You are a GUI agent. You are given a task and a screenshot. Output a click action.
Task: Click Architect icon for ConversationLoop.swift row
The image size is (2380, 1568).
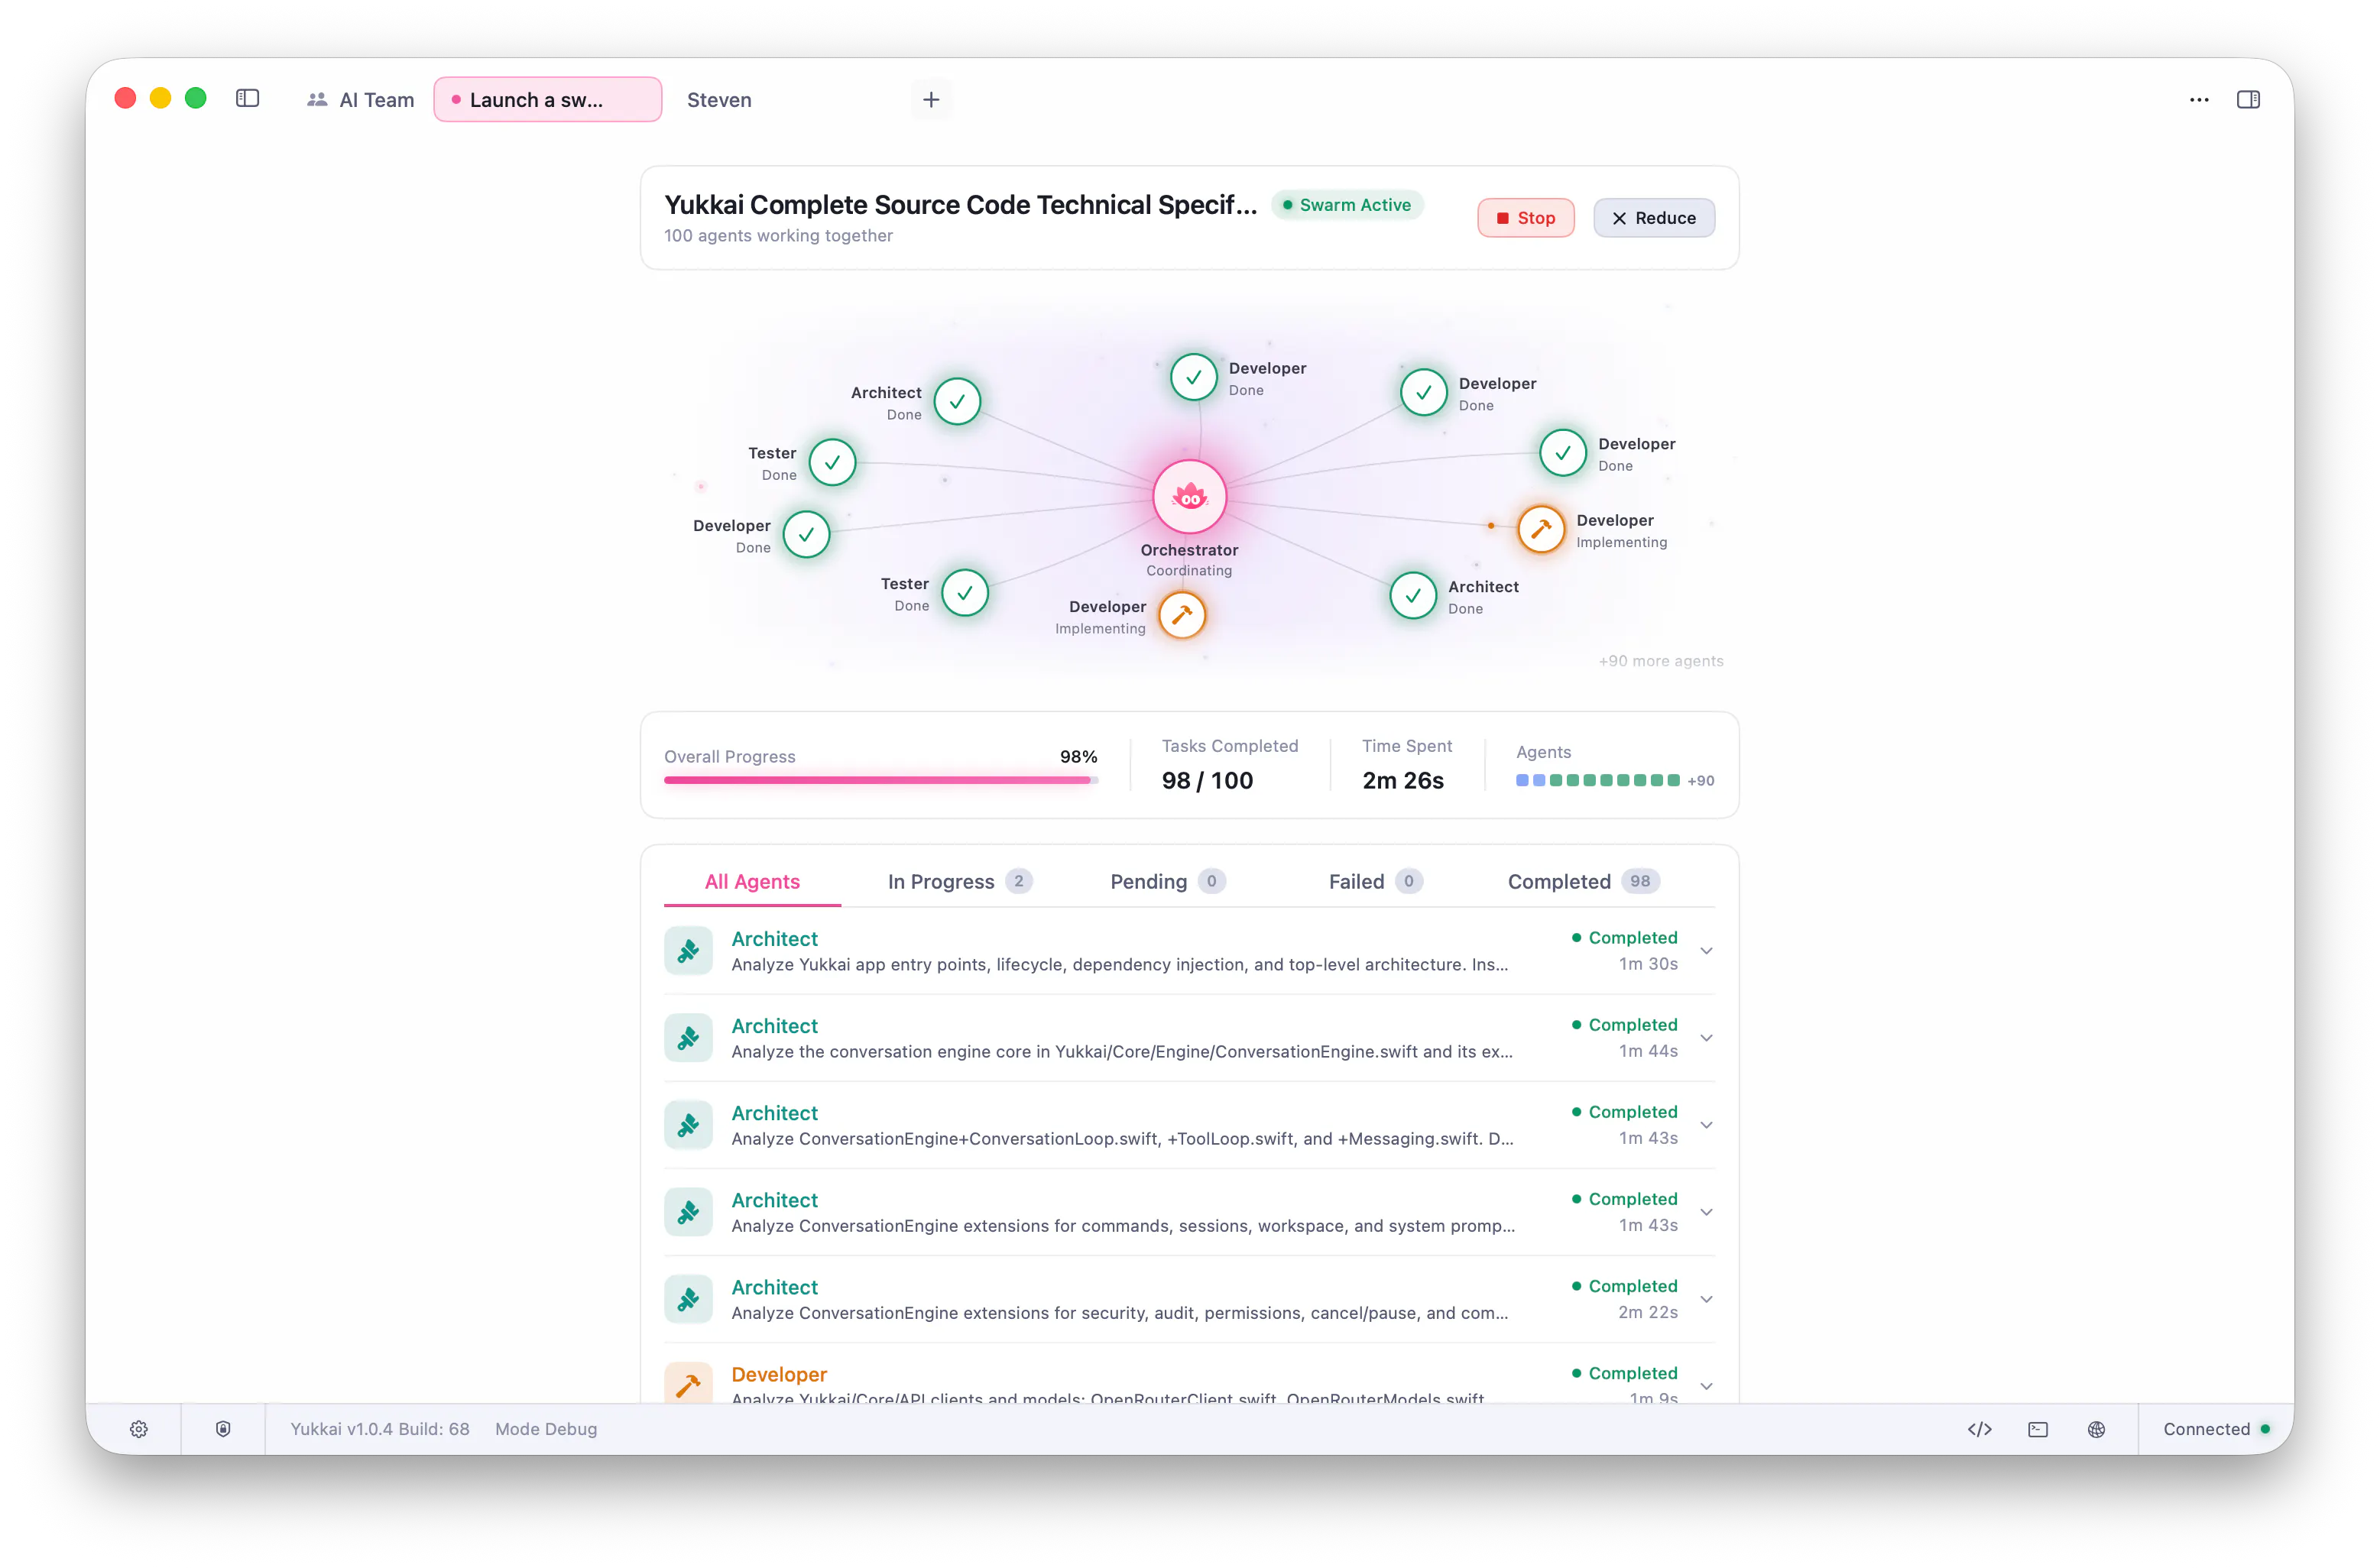688,1124
